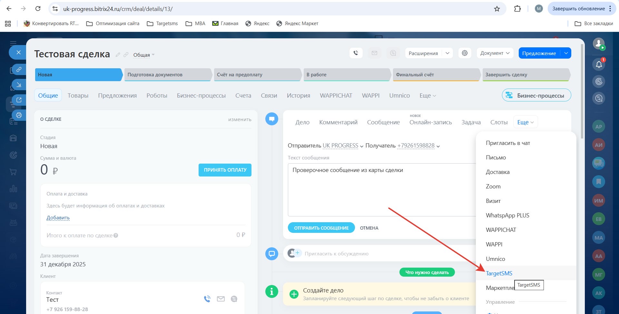Screen dimensions: 619x314
Task: Click the chat icon in the deal header
Action: coord(393,53)
